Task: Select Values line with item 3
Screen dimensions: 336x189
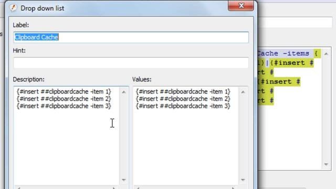Action: [x=183, y=106]
